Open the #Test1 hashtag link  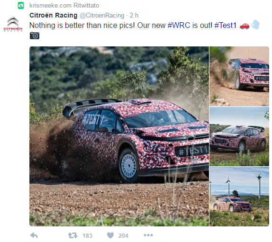(226, 25)
